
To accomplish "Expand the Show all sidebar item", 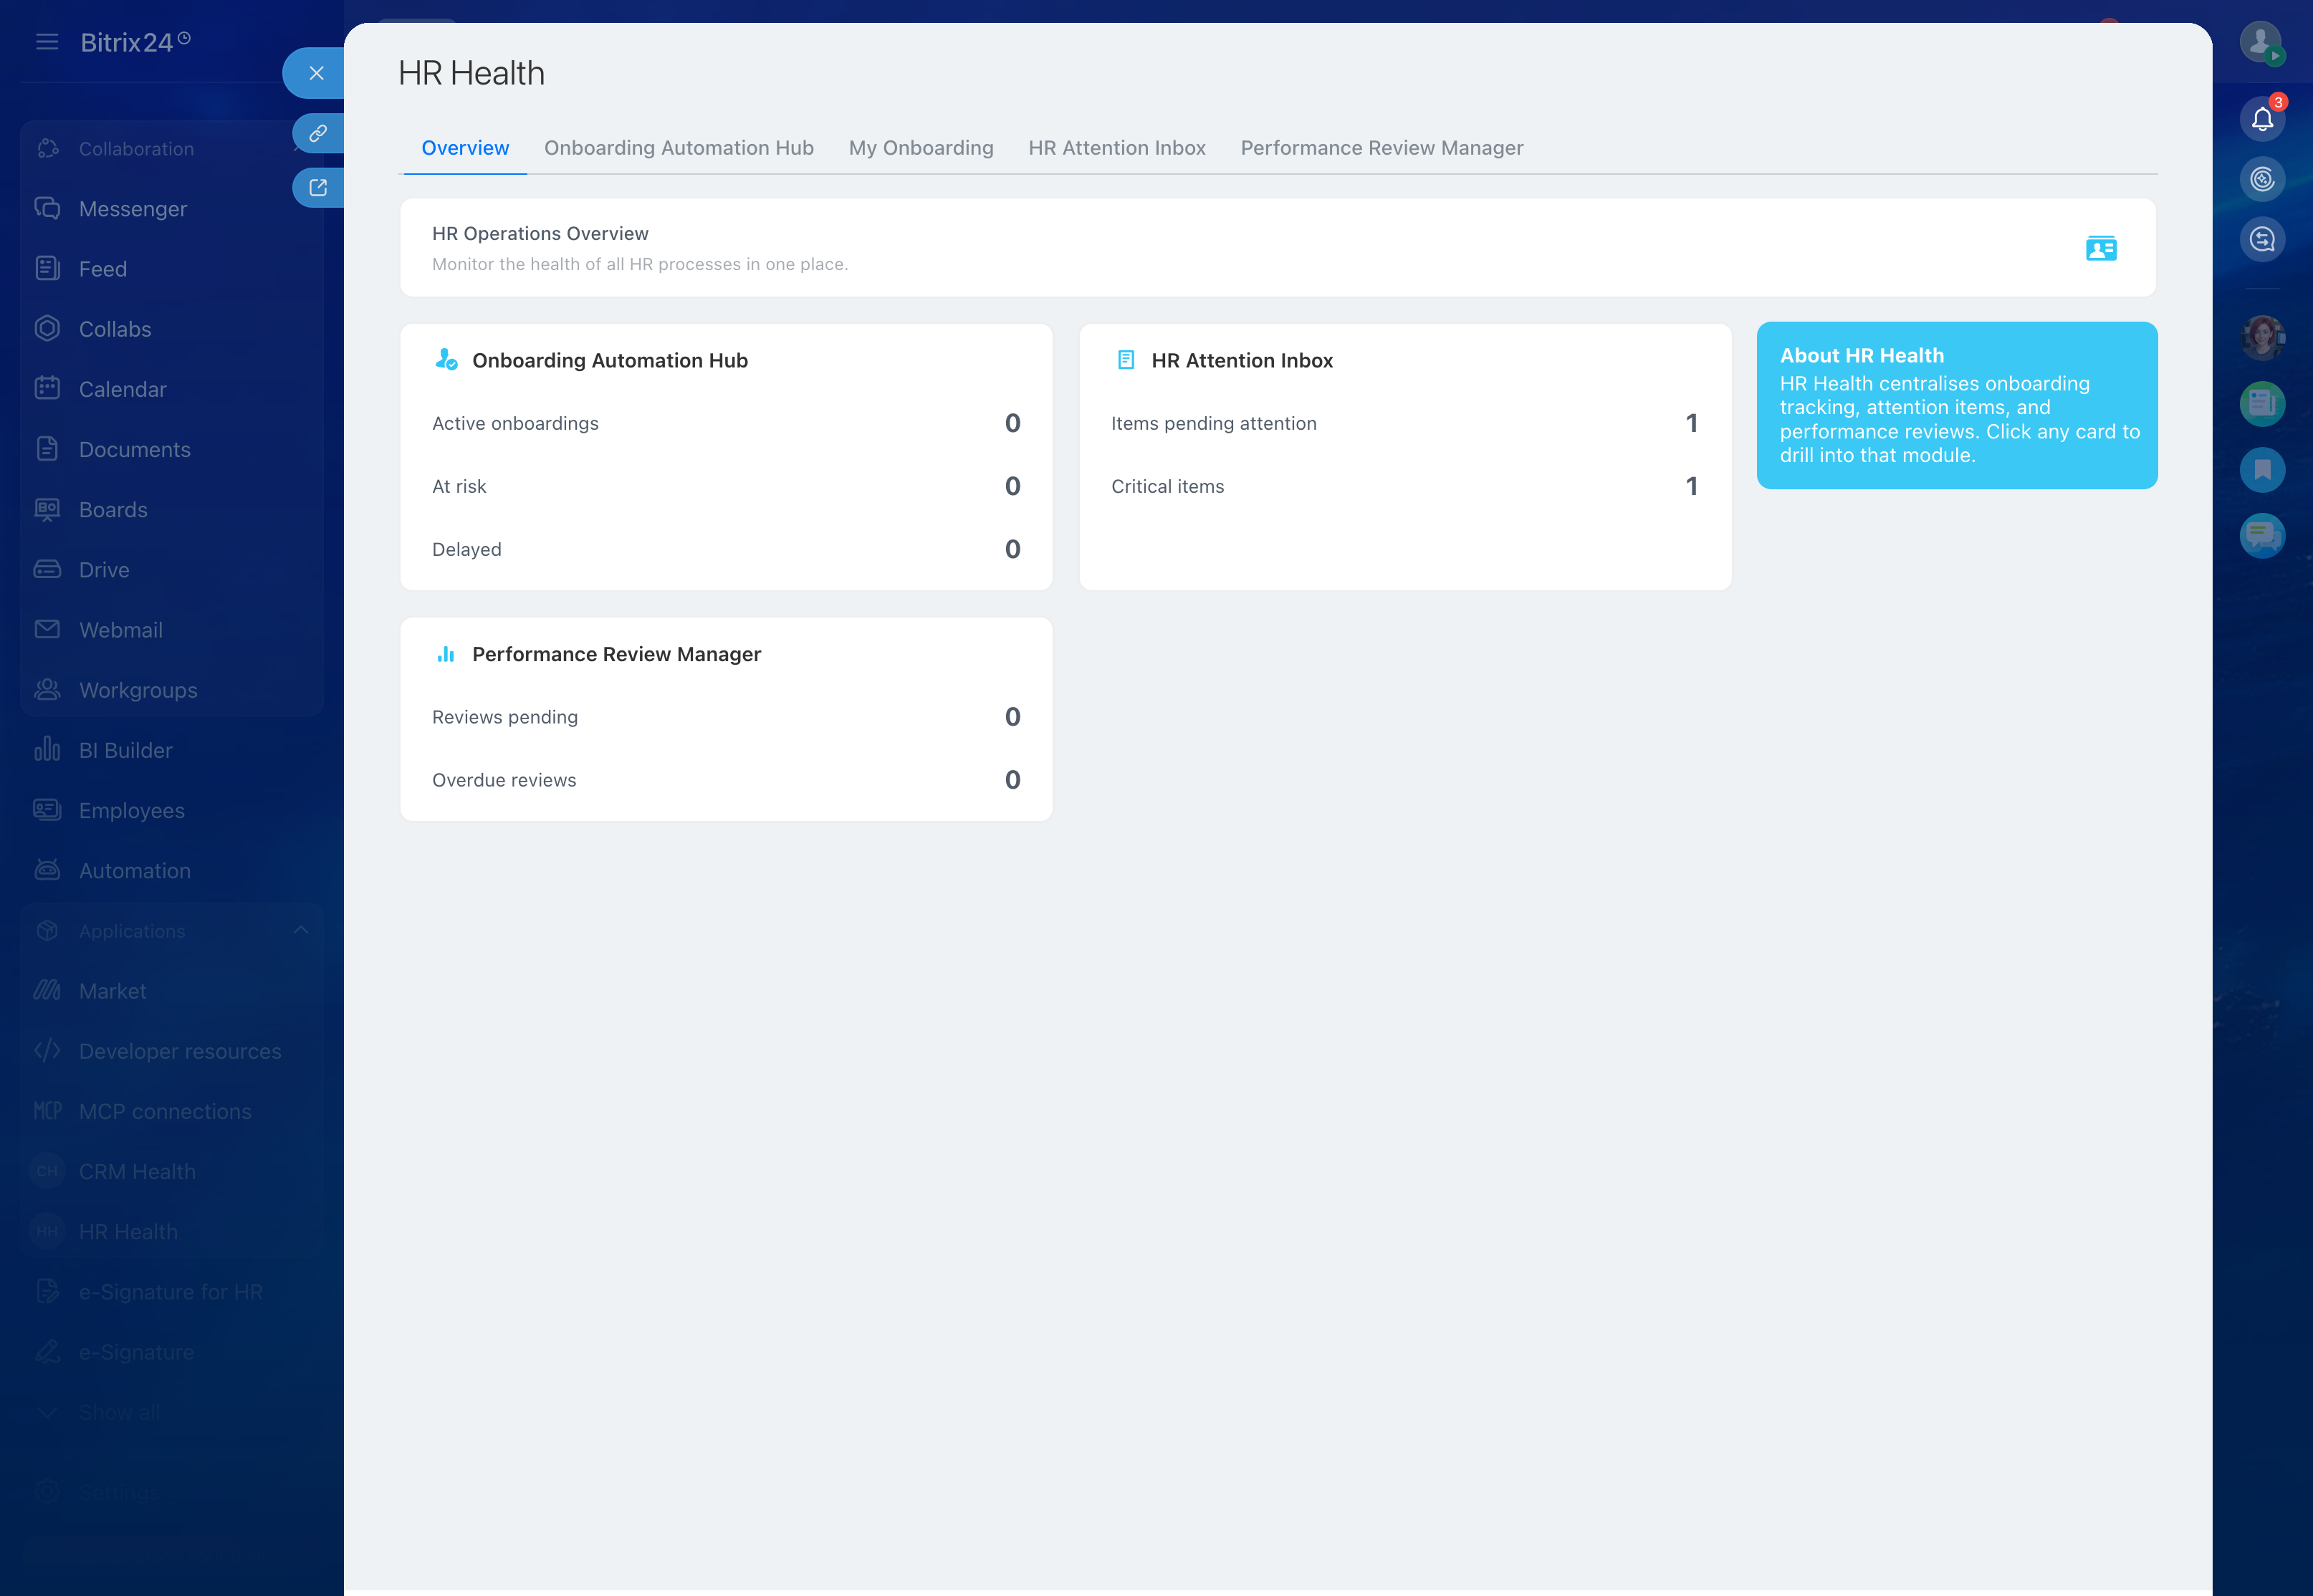I will pos(118,1412).
